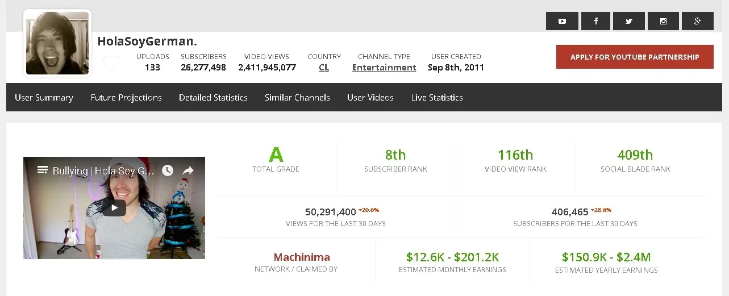
Task: Click the -28.6% subscribers change indicator
Action: tap(601, 210)
